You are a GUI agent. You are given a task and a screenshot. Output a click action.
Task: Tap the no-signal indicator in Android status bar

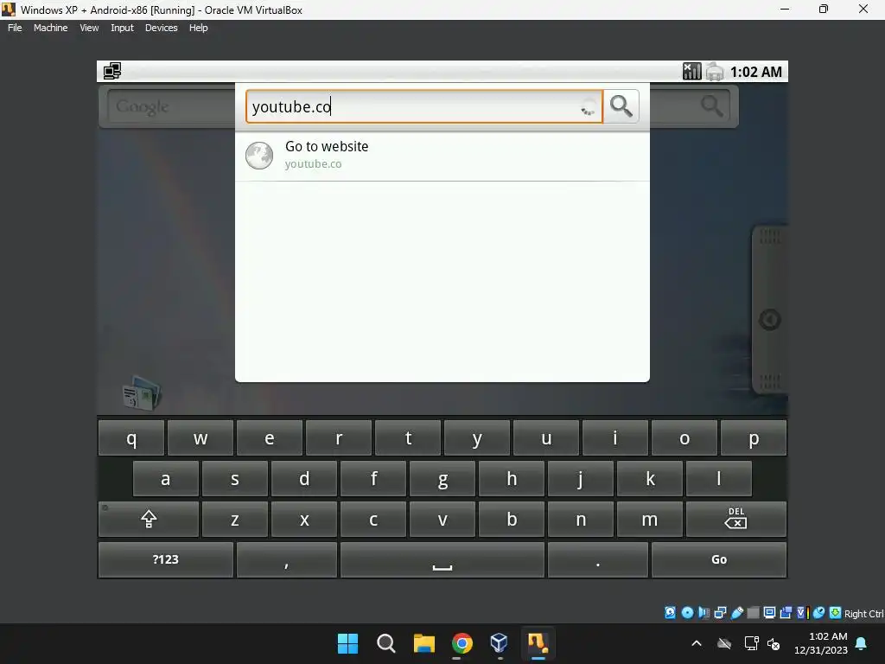point(692,71)
